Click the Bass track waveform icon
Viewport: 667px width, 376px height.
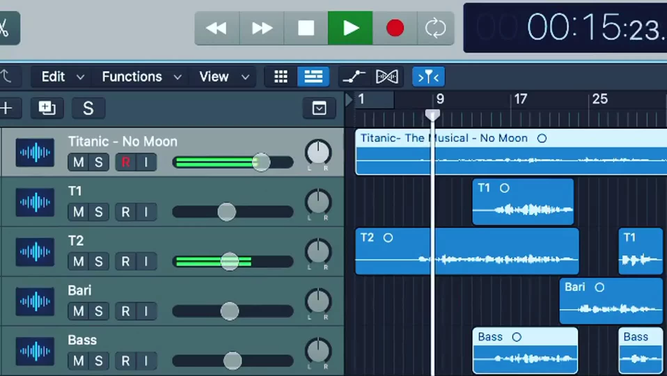coord(35,351)
